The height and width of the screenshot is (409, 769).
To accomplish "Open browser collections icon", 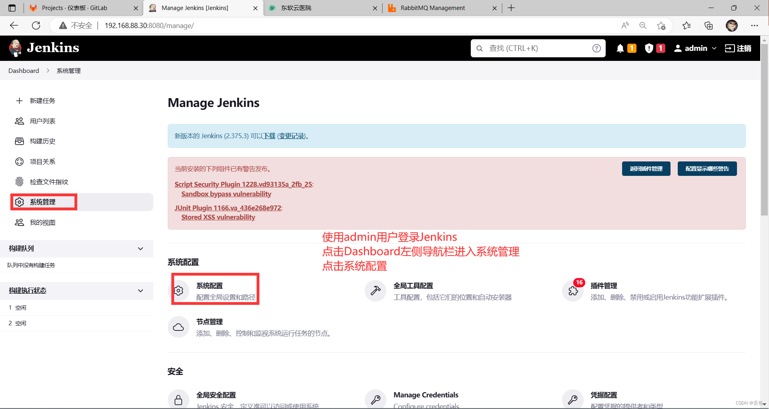I will coord(709,26).
